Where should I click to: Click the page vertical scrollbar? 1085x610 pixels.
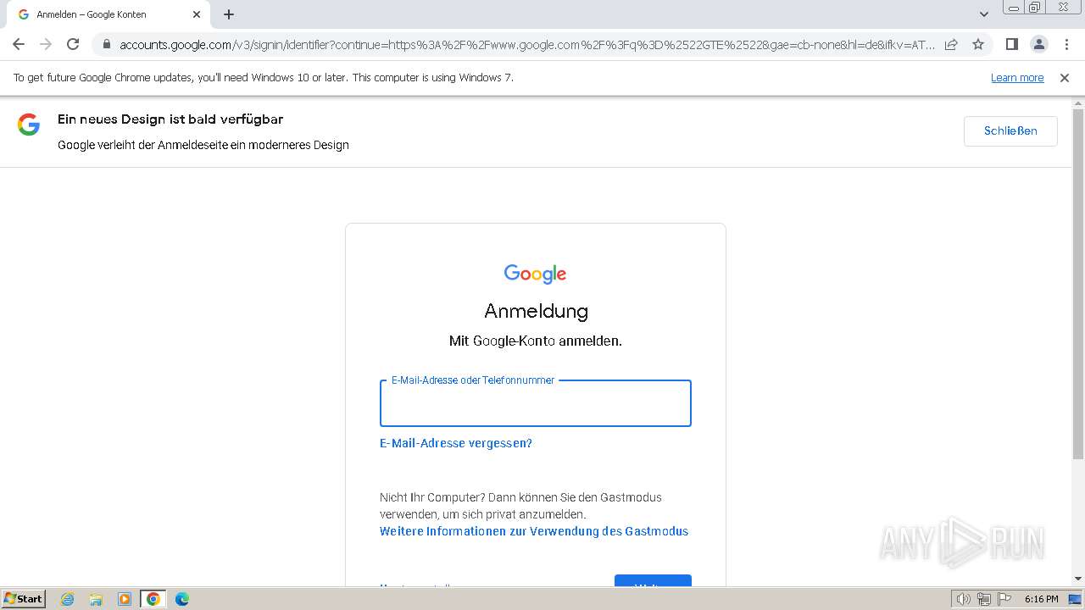pos(1078,285)
